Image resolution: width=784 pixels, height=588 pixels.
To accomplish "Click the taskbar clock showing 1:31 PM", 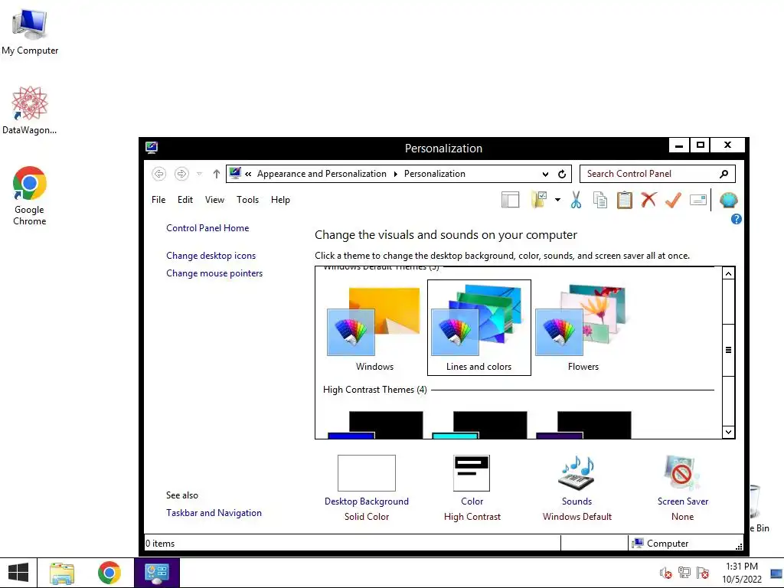I will [742, 573].
